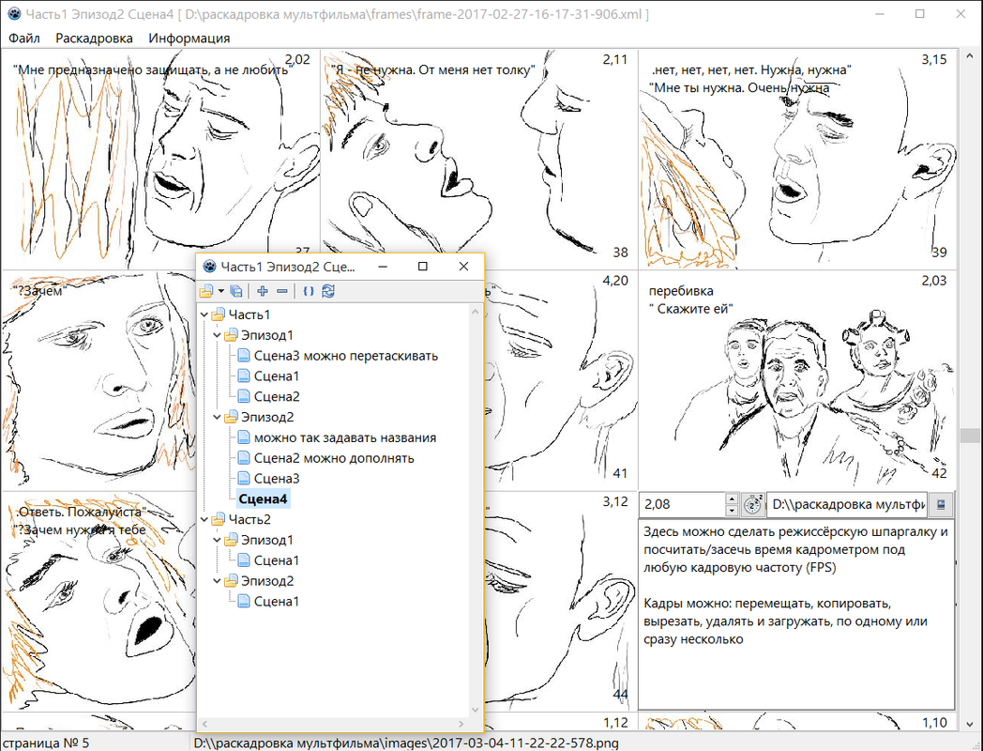
Task: Open the Раскадровка menu
Action: [x=94, y=38]
